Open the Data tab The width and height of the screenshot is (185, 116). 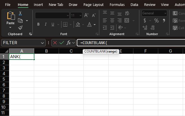(x=134, y=4)
